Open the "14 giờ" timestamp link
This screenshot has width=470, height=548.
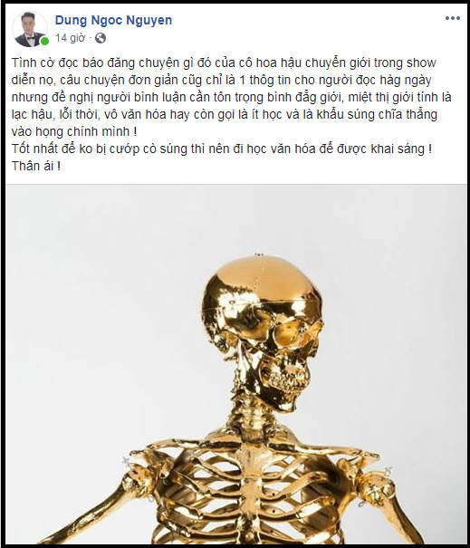70,38
